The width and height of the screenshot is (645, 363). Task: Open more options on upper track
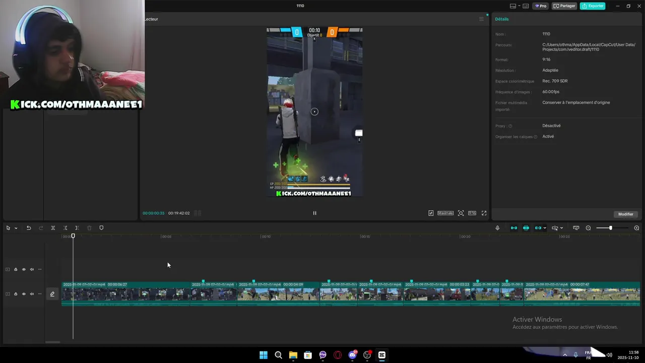(x=40, y=269)
